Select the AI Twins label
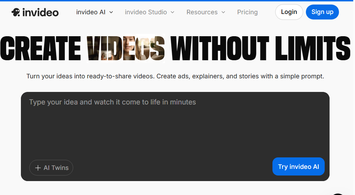This screenshot has width=355, height=195. click(x=56, y=168)
